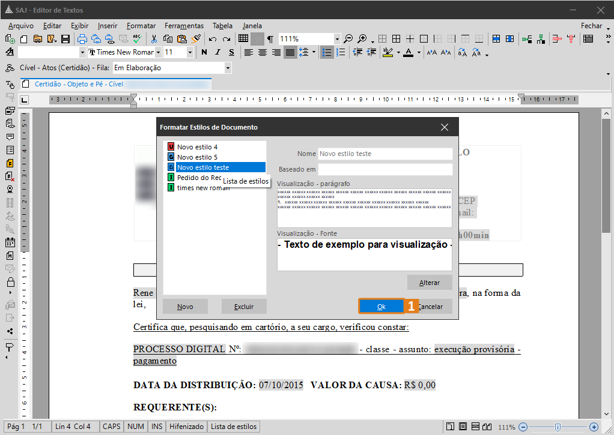The image size is (614, 435).
Task: Copy selection with the copy icon
Action: pyautogui.click(x=168, y=39)
